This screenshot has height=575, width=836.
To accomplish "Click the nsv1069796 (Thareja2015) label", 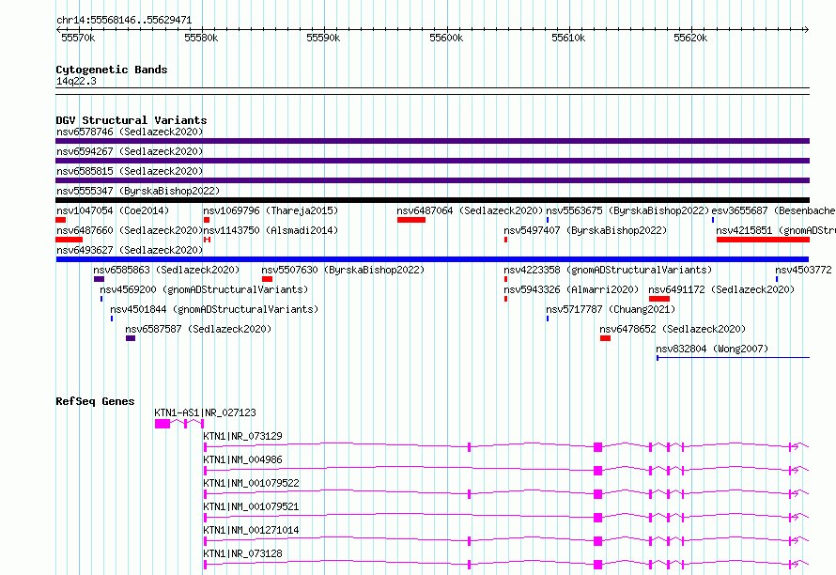I will click(271, 210).
